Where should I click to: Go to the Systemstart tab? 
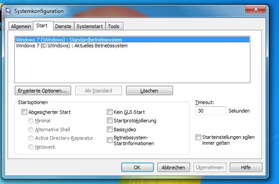[x=90, y=26]
